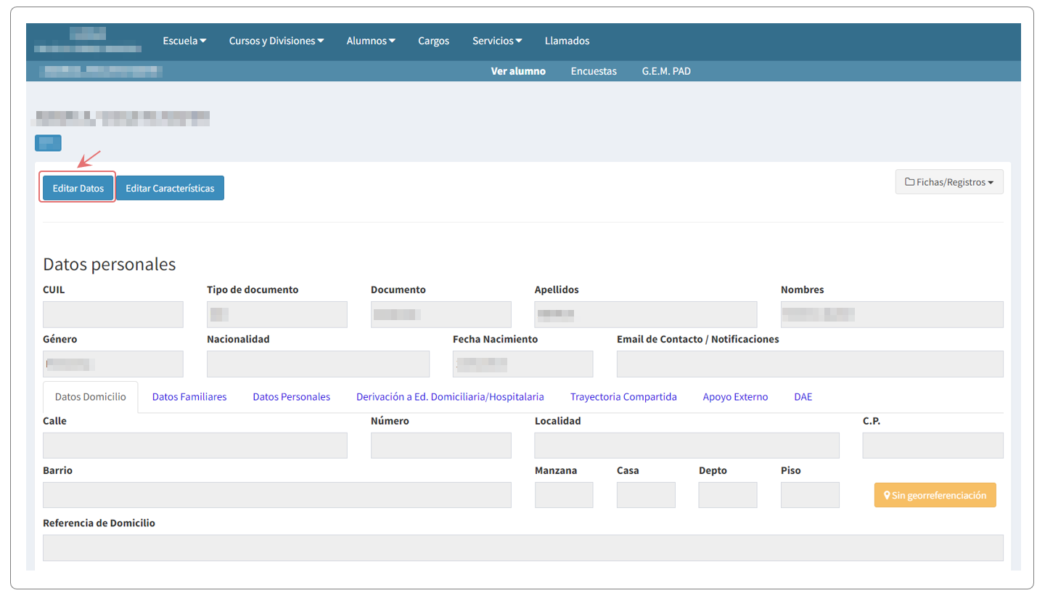Click the Nacionalidad field
This screenshot has width=1045, height=601.
coord(318,364)
